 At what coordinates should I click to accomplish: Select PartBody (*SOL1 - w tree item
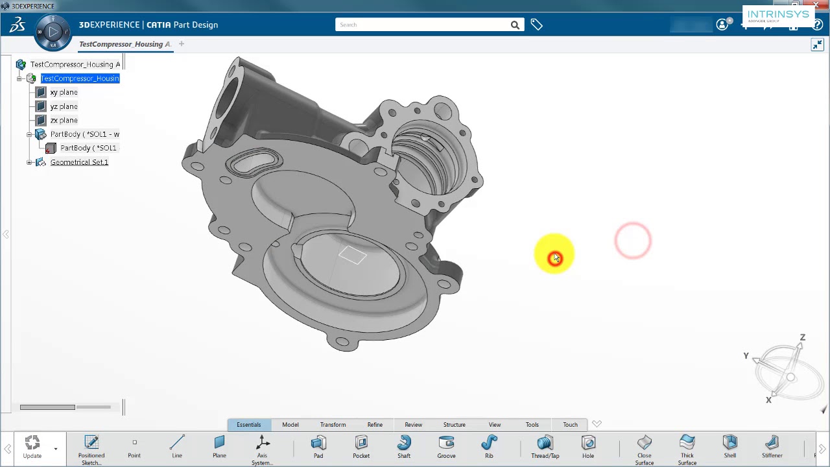point(85,134)
